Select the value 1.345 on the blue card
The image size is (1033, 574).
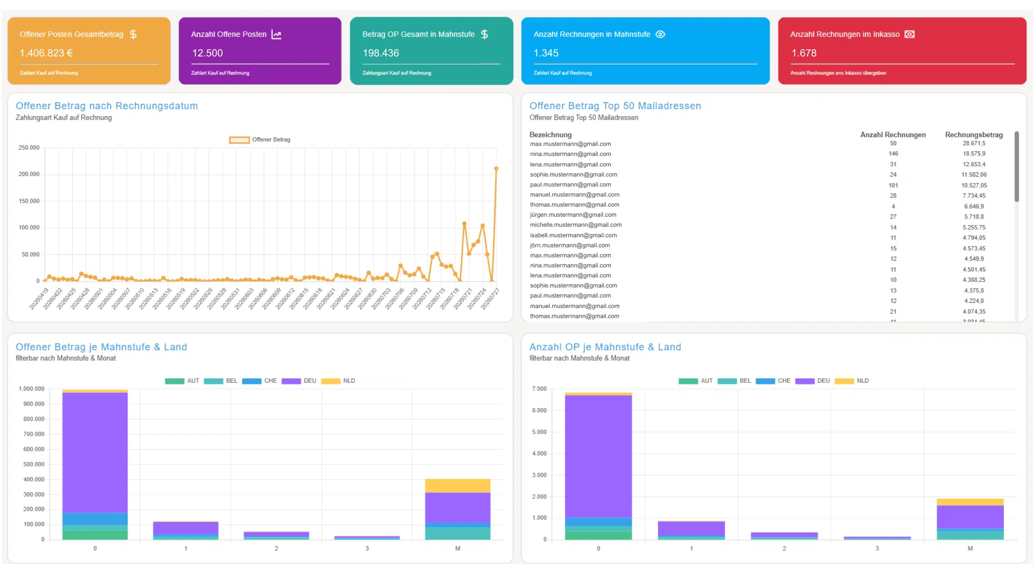tap(546, 53)
